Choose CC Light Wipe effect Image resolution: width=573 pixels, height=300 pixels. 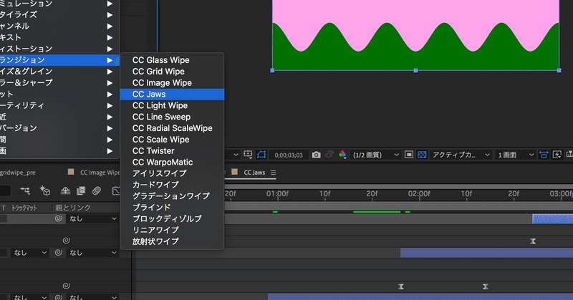coord(172,105)
